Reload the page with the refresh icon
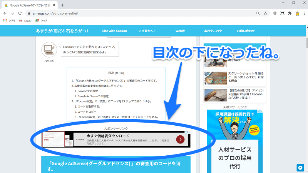 pos(20,13)
